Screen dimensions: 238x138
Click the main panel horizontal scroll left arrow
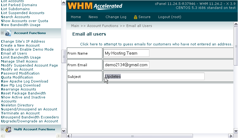click(69, 136)
